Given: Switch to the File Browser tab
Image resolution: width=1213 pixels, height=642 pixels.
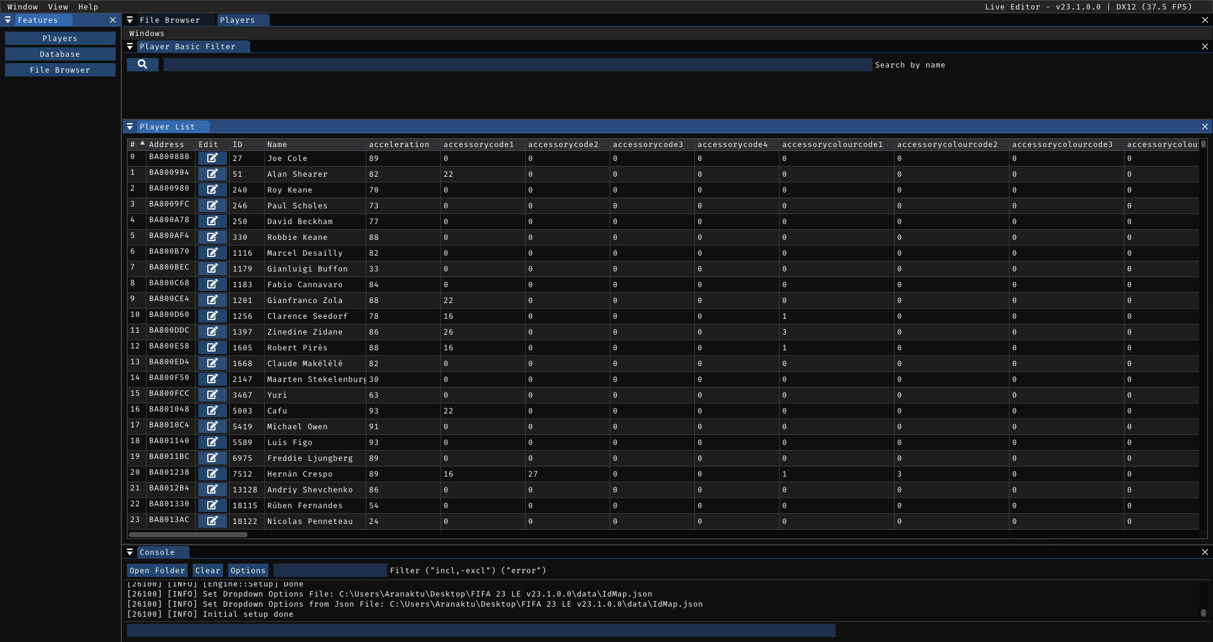Looking at the screenshot, I should [x=169, y=20].
